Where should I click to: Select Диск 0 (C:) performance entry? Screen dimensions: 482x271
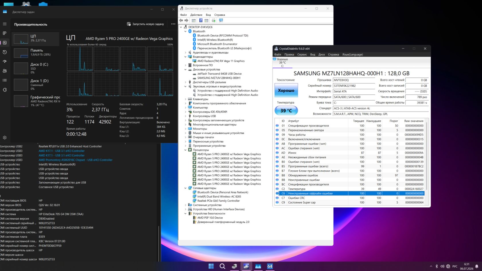pos(36,68)
